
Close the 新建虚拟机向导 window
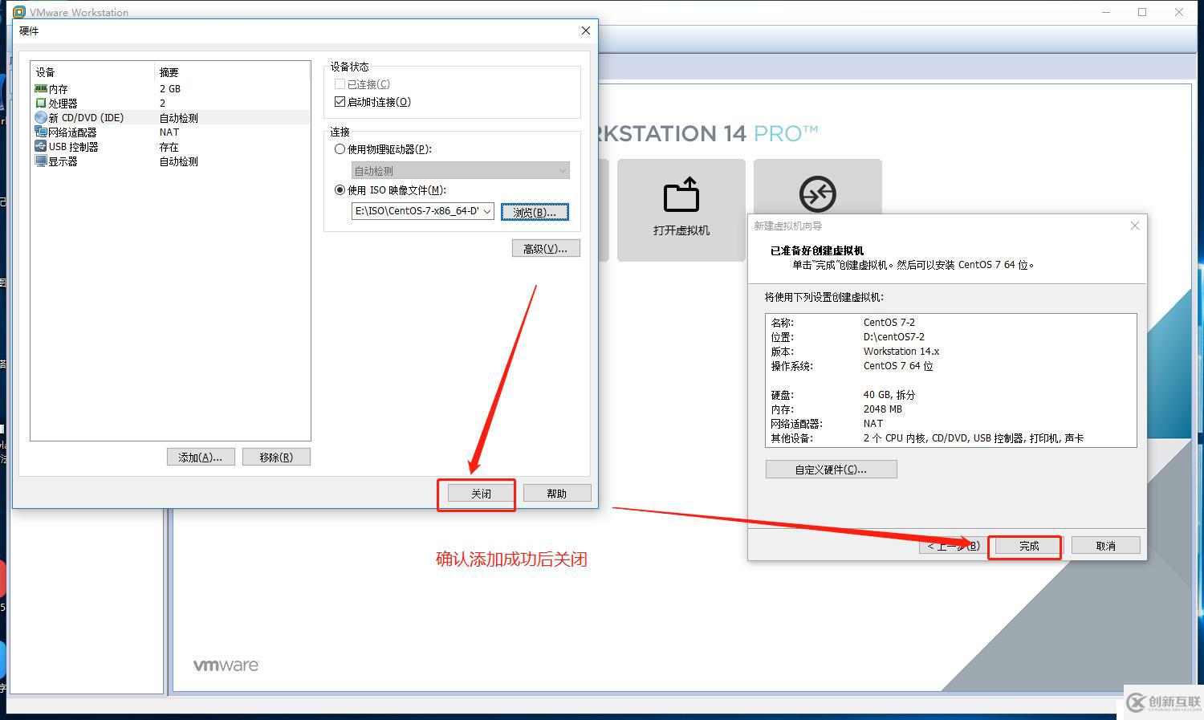click(1135, 226)
